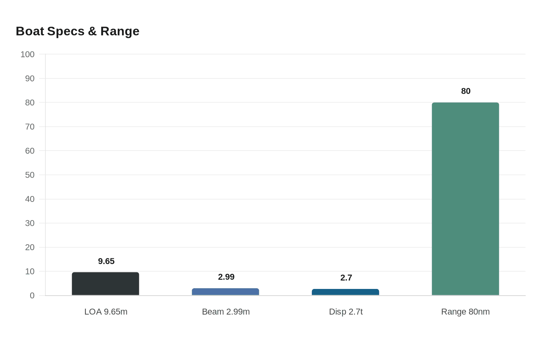Select the Range 80nm axis label
The width and height of the screenshot is (549, 345).
(465, 312)
